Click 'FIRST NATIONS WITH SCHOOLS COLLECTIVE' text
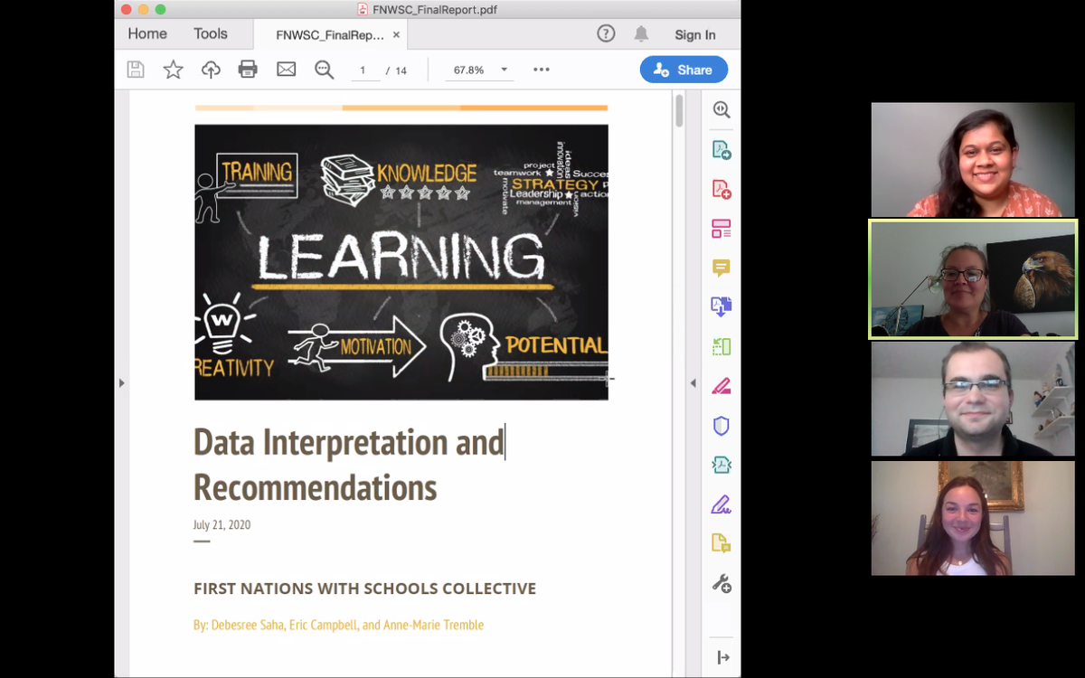This screenshot has height=678, width=1085. [365, 589]
